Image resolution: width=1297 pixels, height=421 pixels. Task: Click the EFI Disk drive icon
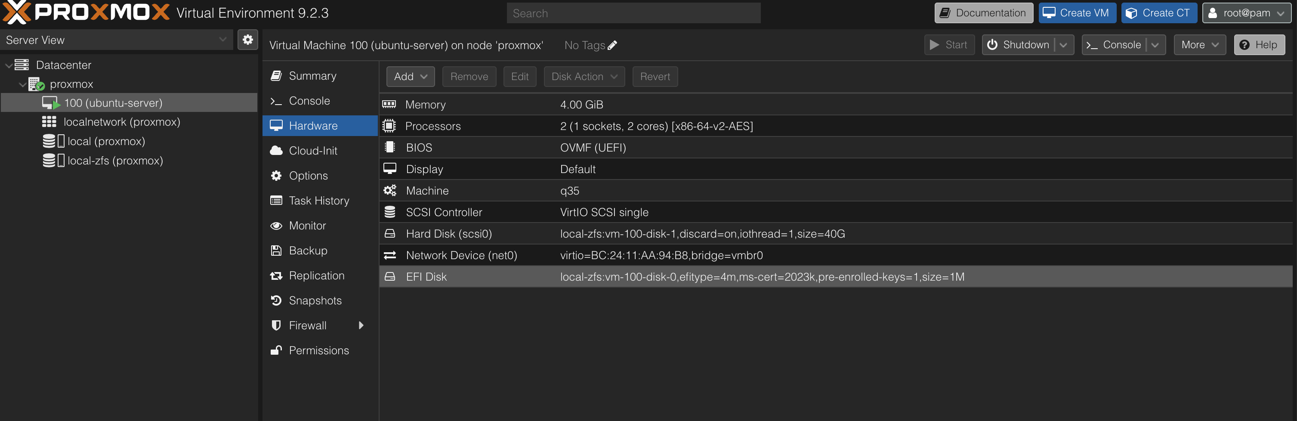coord(390,276)
